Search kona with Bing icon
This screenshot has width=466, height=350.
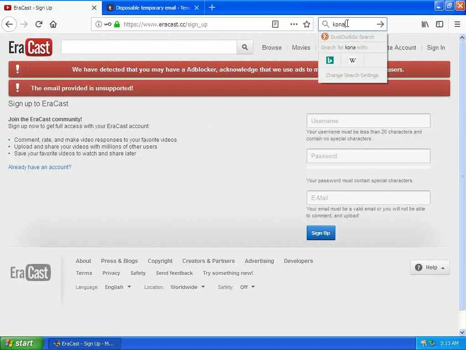(329, 61)
